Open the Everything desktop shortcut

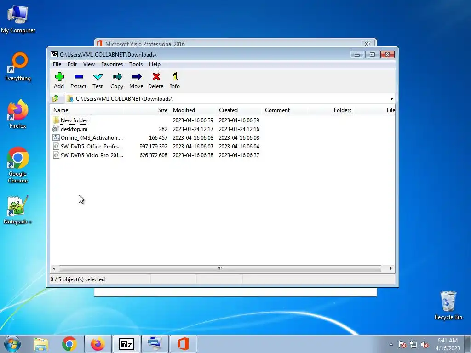(x=18, y=67)
